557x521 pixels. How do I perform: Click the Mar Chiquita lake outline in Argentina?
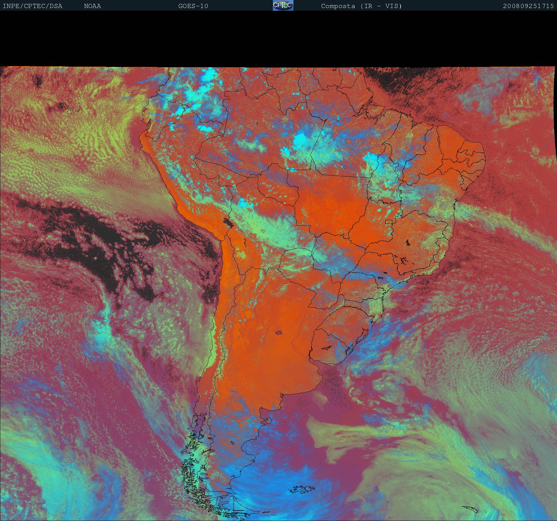tap(279, 333)
